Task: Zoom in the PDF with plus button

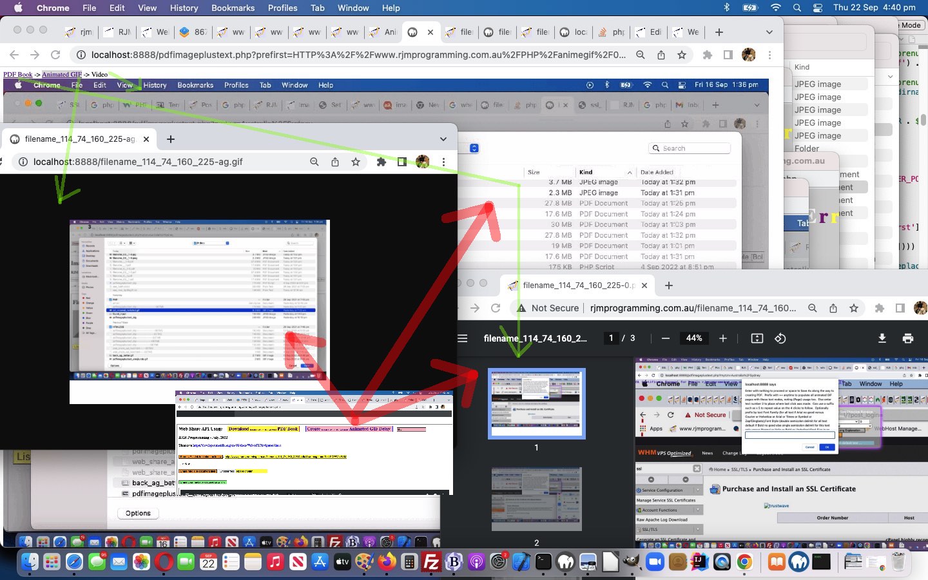Action: (x=723, y=338)
